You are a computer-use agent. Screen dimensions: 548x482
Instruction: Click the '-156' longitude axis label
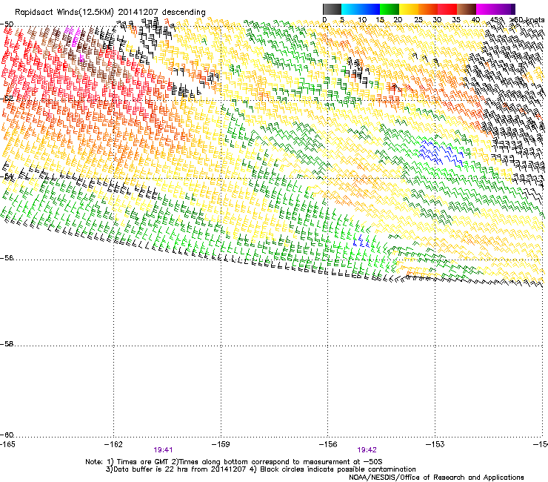(328, 444)
